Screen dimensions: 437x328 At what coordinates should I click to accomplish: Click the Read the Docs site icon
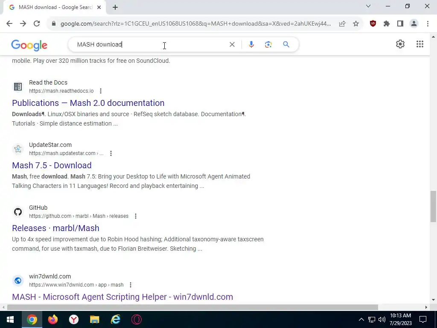18,87
